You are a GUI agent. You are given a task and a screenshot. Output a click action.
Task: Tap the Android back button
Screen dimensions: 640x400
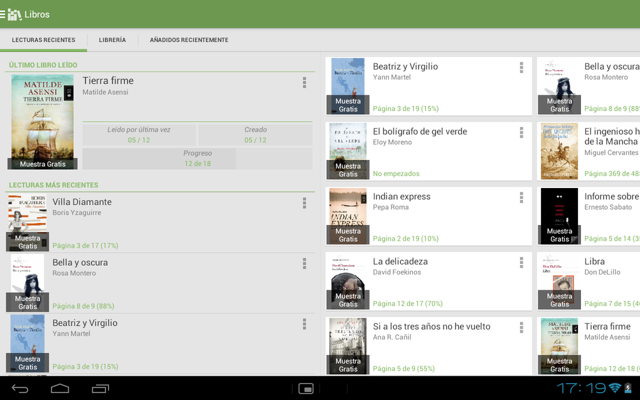click(x=20, y=389)
